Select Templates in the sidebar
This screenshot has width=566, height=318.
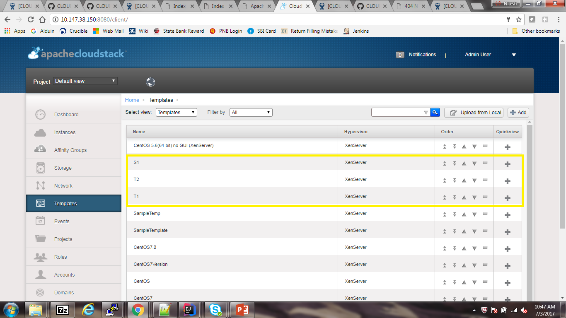(x=73, y=204)
